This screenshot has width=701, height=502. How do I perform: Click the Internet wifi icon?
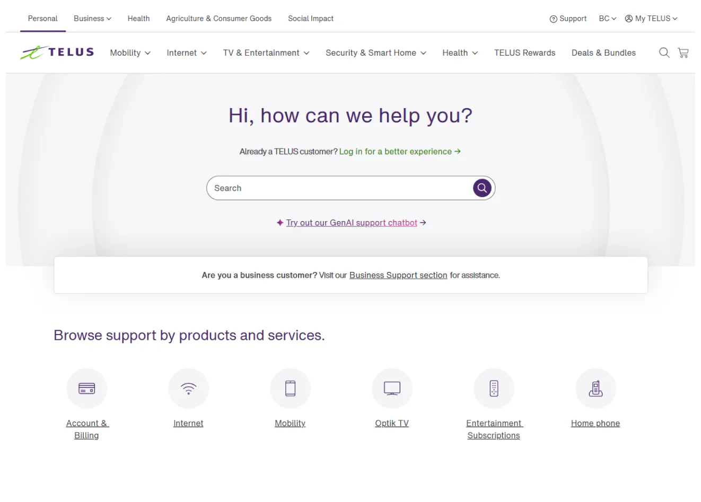pyautogui.click(x=188, y=389)
